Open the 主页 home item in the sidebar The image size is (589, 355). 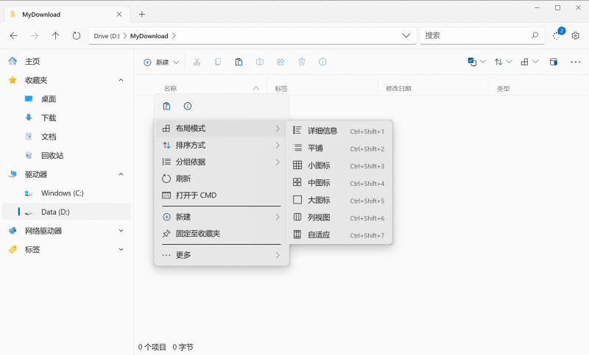(67, 61)
